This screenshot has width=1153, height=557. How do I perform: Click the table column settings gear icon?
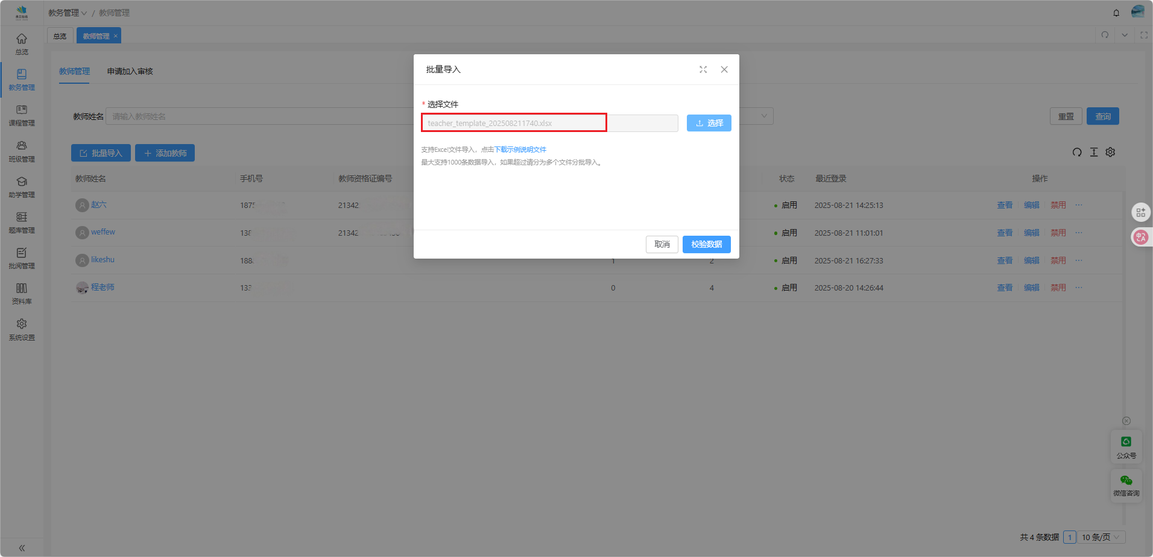1110,152
